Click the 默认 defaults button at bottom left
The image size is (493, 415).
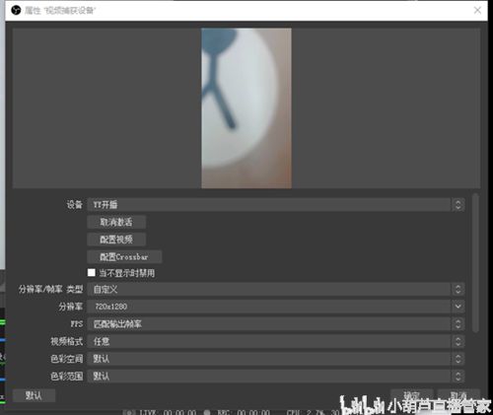34,395
